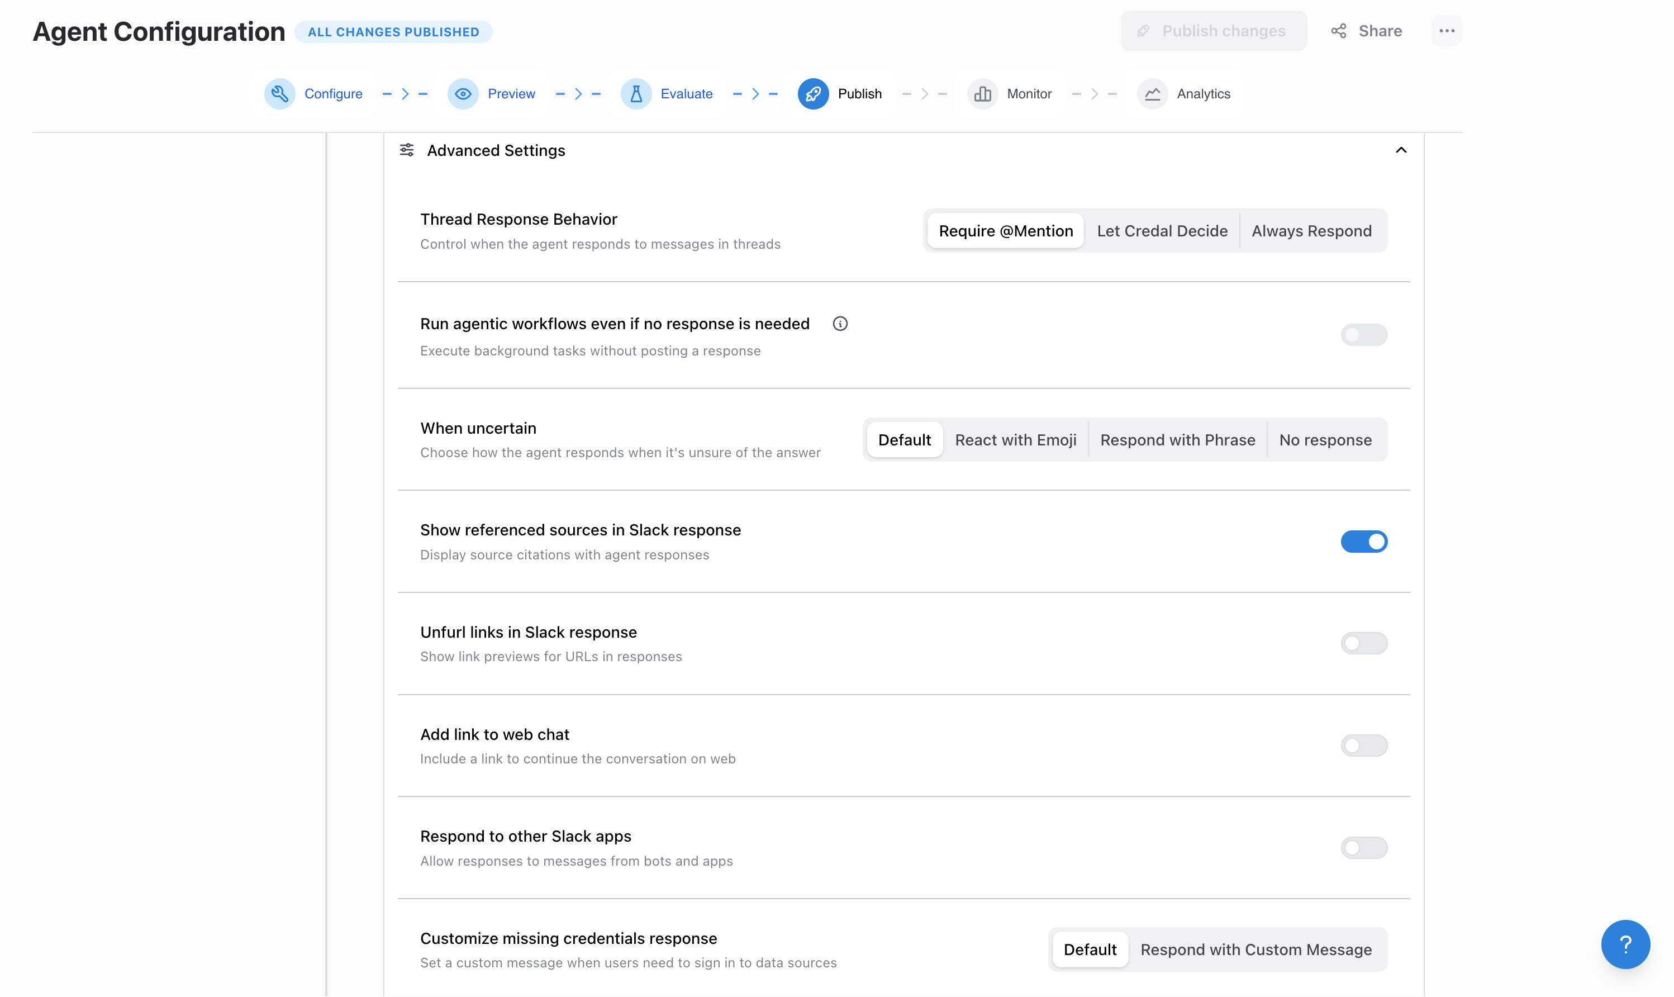Collapse the Advanced Settings section chevron
Image resolution: width=1674 pixels, height=997 pixels.
click(x=1401, y=150)
